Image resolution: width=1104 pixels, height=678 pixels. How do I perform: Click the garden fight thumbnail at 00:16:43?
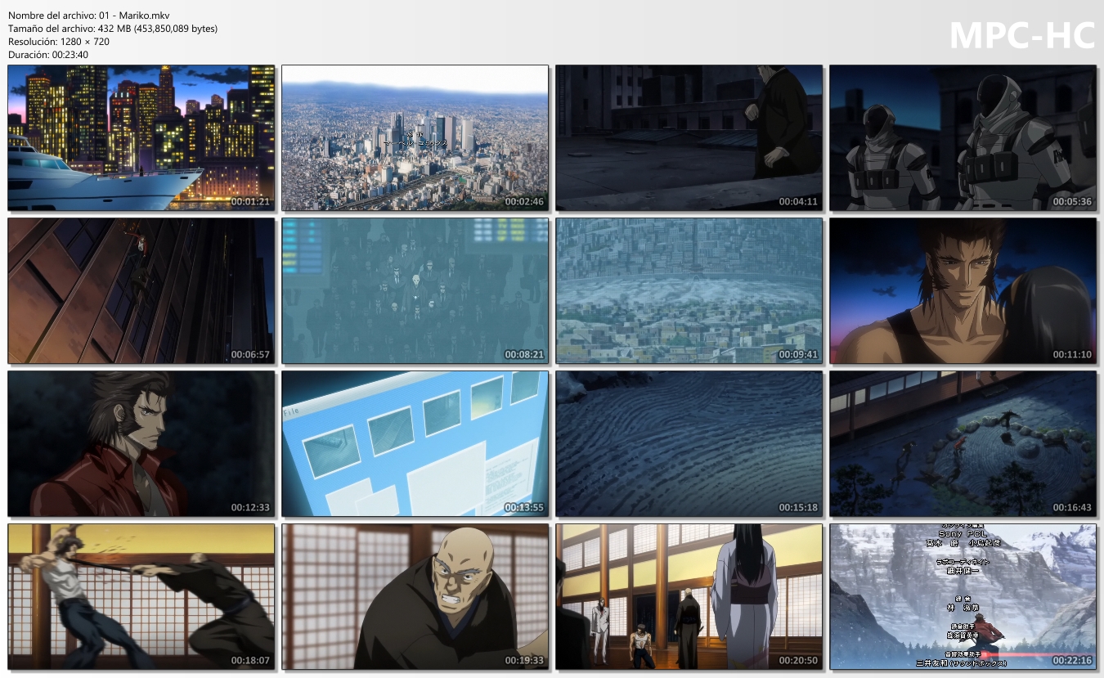[x=963, y=443]
